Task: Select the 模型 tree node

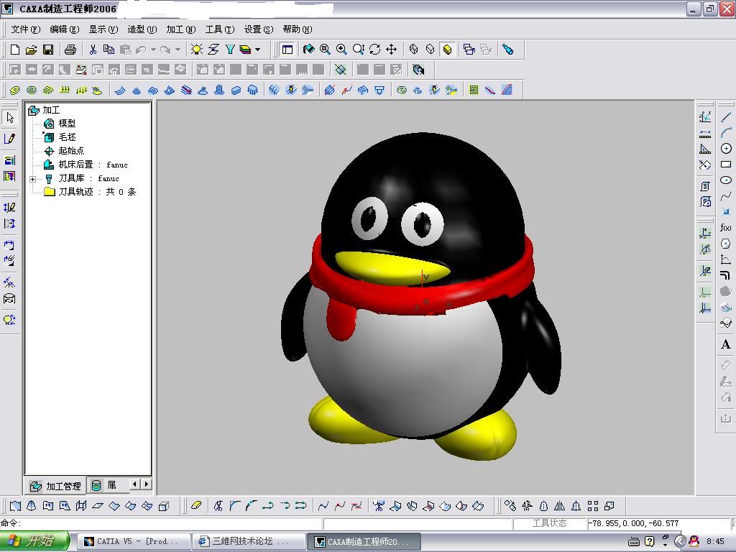Action: [x=67, y=124]
